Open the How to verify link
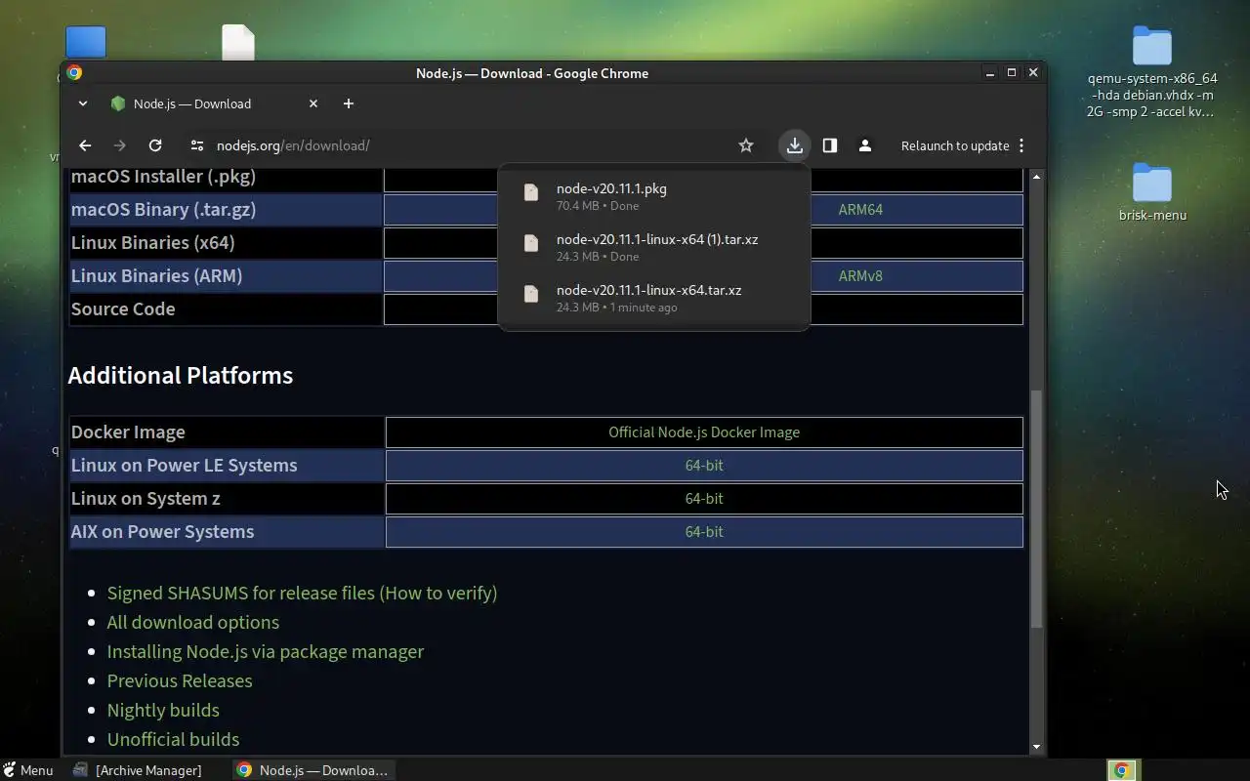The image size is (1250, 781). point(438,593)
